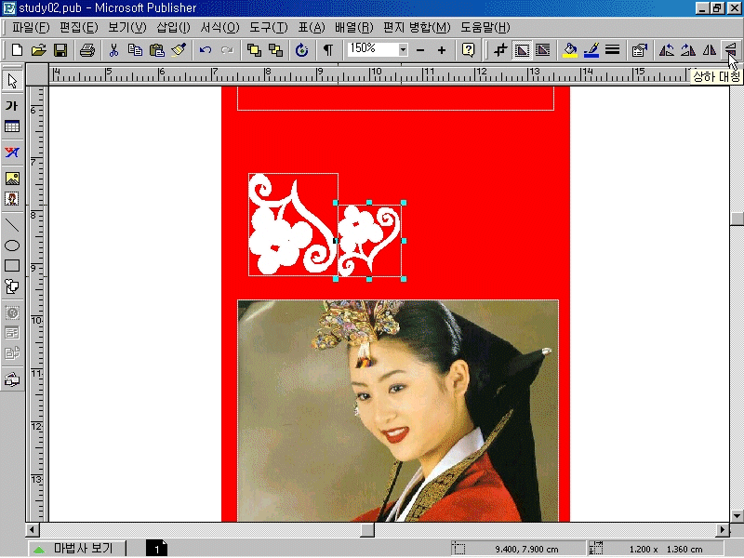The height and width of the screenshot is (558, 744).
Task: Open the Fill Color bucket
Action: 570,50
